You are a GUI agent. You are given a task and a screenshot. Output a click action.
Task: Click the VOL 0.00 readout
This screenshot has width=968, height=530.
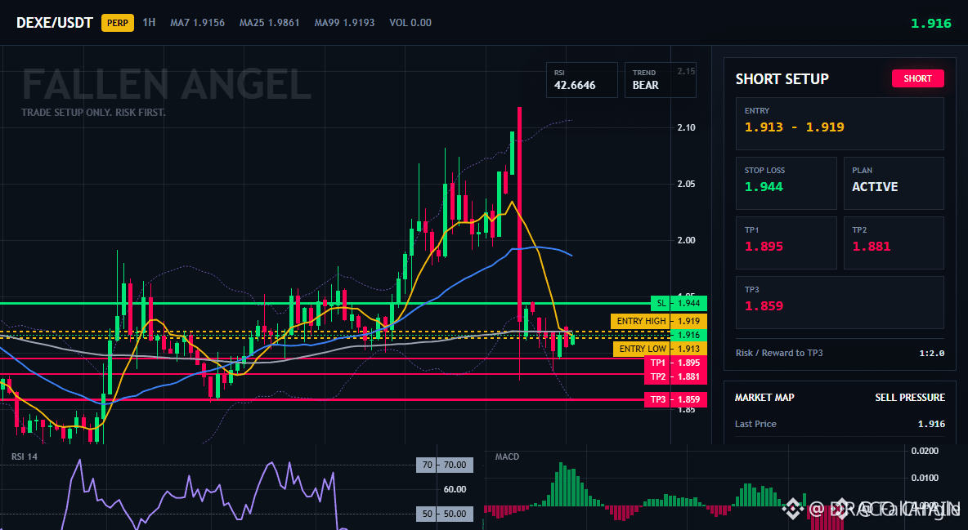(x=410, y=23)
